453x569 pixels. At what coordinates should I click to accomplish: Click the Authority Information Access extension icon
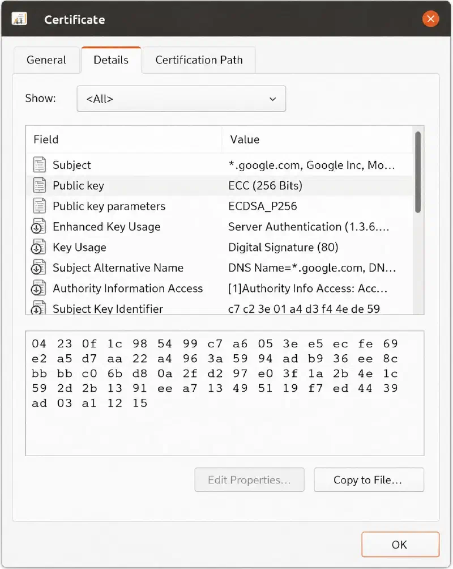38,288
